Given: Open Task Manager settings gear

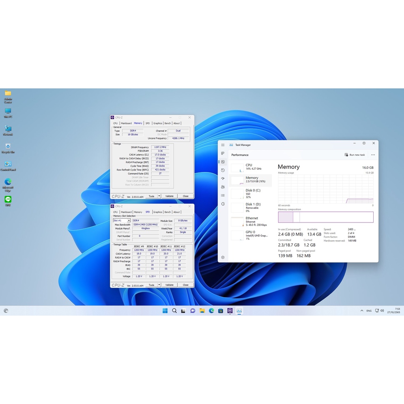Looking at the screenshot, I should click(223, 257).
